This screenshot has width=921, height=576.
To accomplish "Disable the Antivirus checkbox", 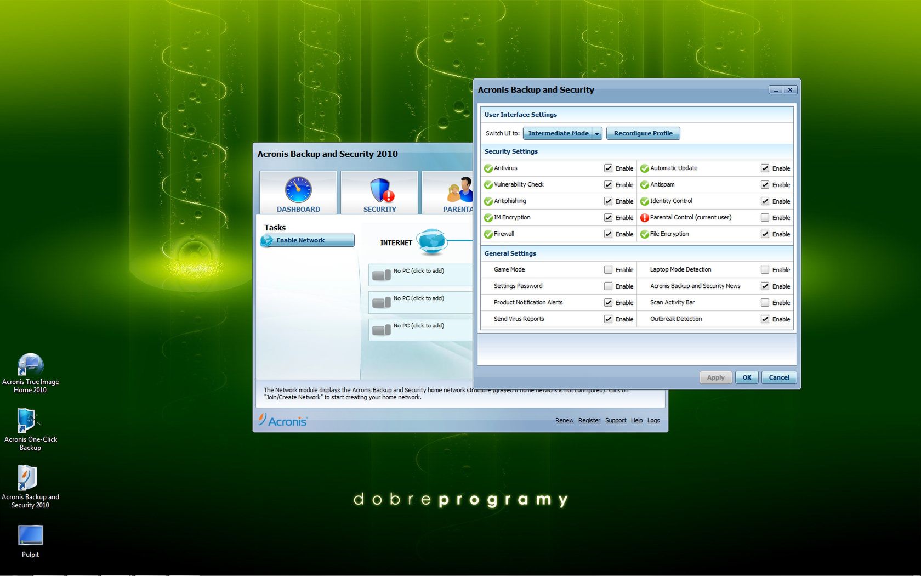I will (608, 168).
